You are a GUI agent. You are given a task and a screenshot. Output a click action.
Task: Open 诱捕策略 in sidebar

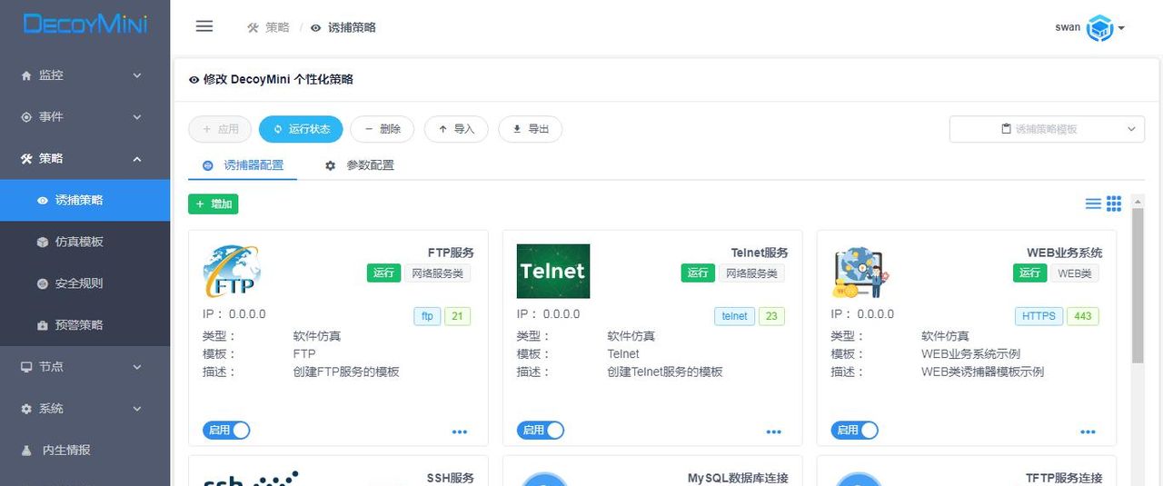pyautogui.click(x=84, y=200)
